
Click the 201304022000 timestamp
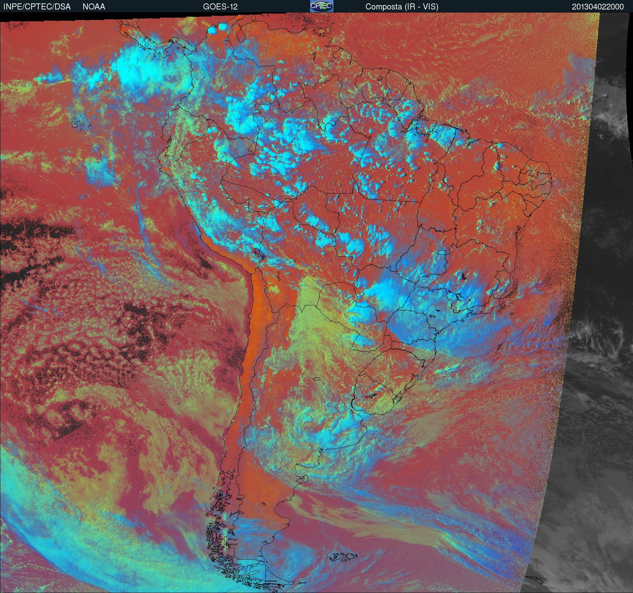point(598,7)
